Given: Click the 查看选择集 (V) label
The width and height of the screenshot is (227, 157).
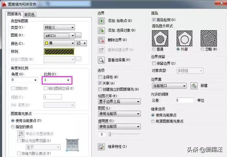Looking at the screenshot, I should coord(119,60).
